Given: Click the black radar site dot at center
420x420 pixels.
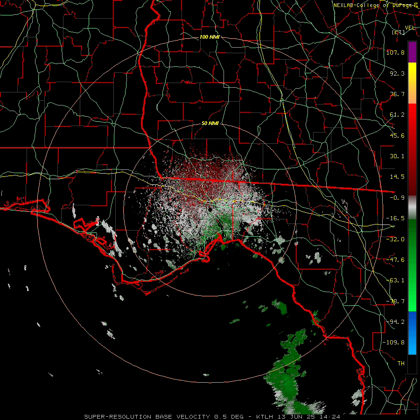Looking at the screenshot, I should point(210,210).
